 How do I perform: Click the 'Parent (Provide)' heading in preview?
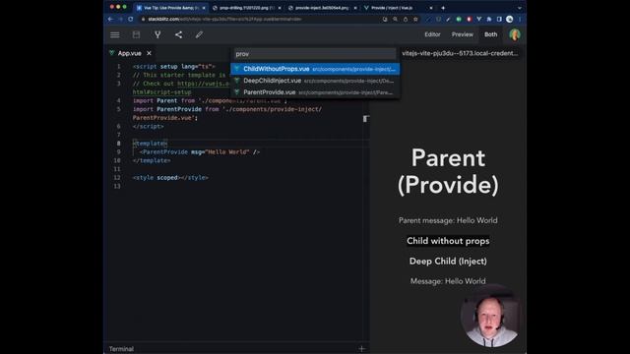click(448, 171)
